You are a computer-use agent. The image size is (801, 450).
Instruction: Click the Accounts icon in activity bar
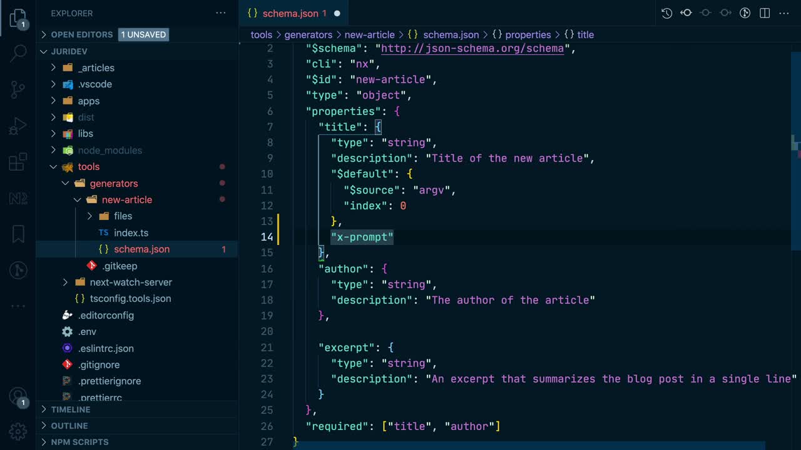(x=18, y=397)
